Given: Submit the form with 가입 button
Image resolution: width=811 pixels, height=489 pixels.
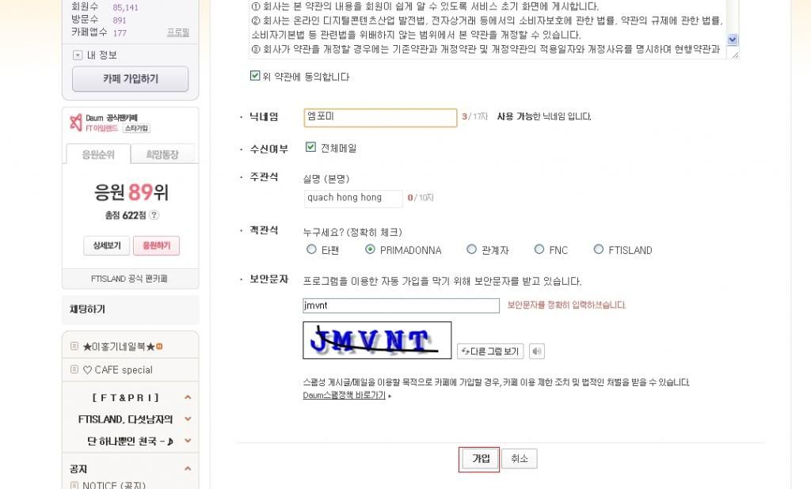Looking at the screenshot, I should coord(480,458).
